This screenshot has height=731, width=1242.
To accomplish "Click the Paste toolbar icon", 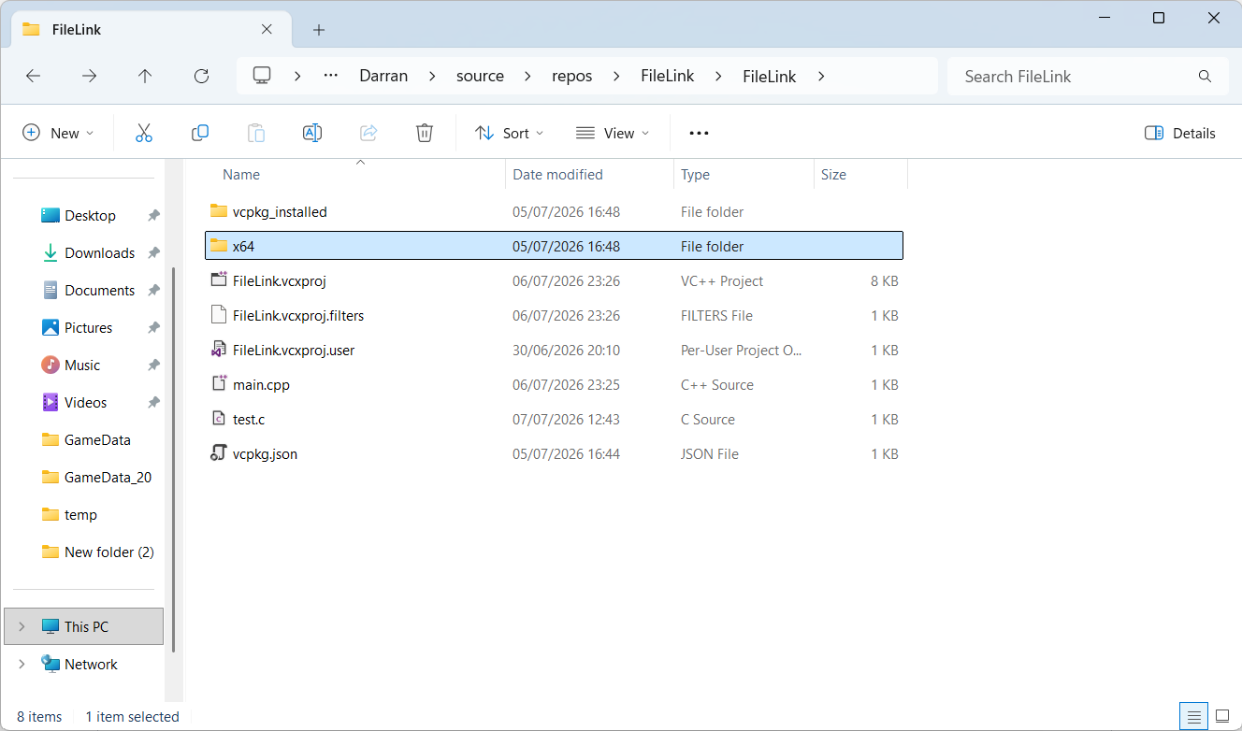I will (256, 133).
